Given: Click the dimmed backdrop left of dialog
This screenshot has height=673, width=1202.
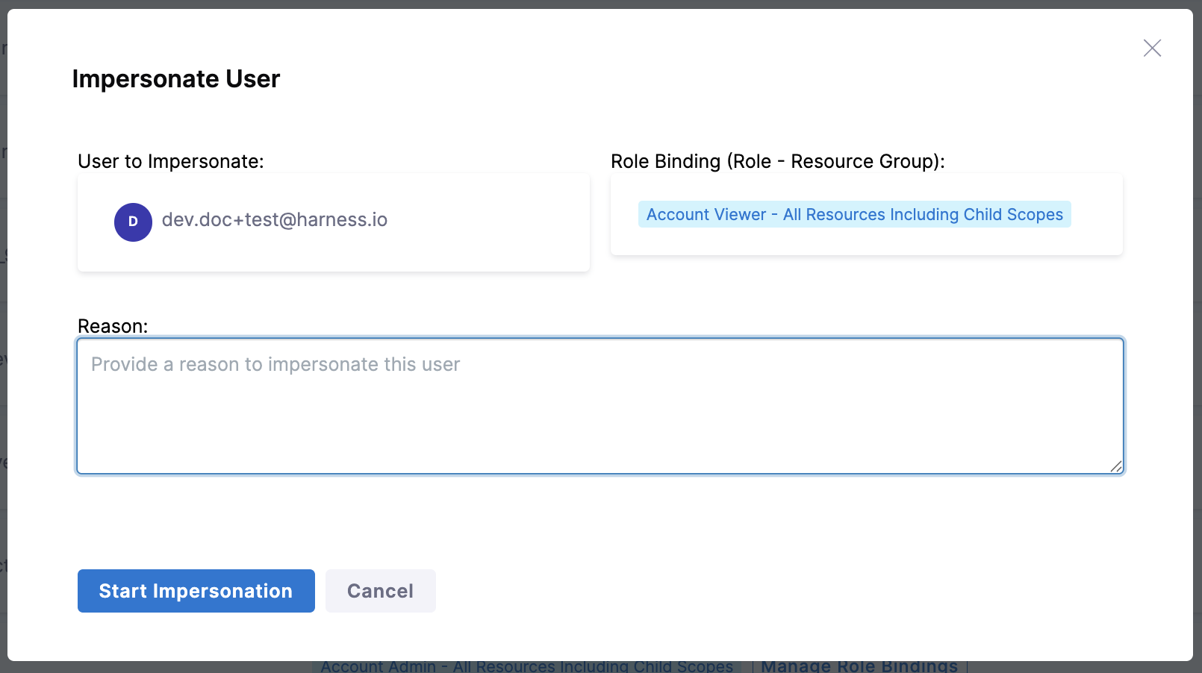Looking at the screenshot, I should click(3, 336).
